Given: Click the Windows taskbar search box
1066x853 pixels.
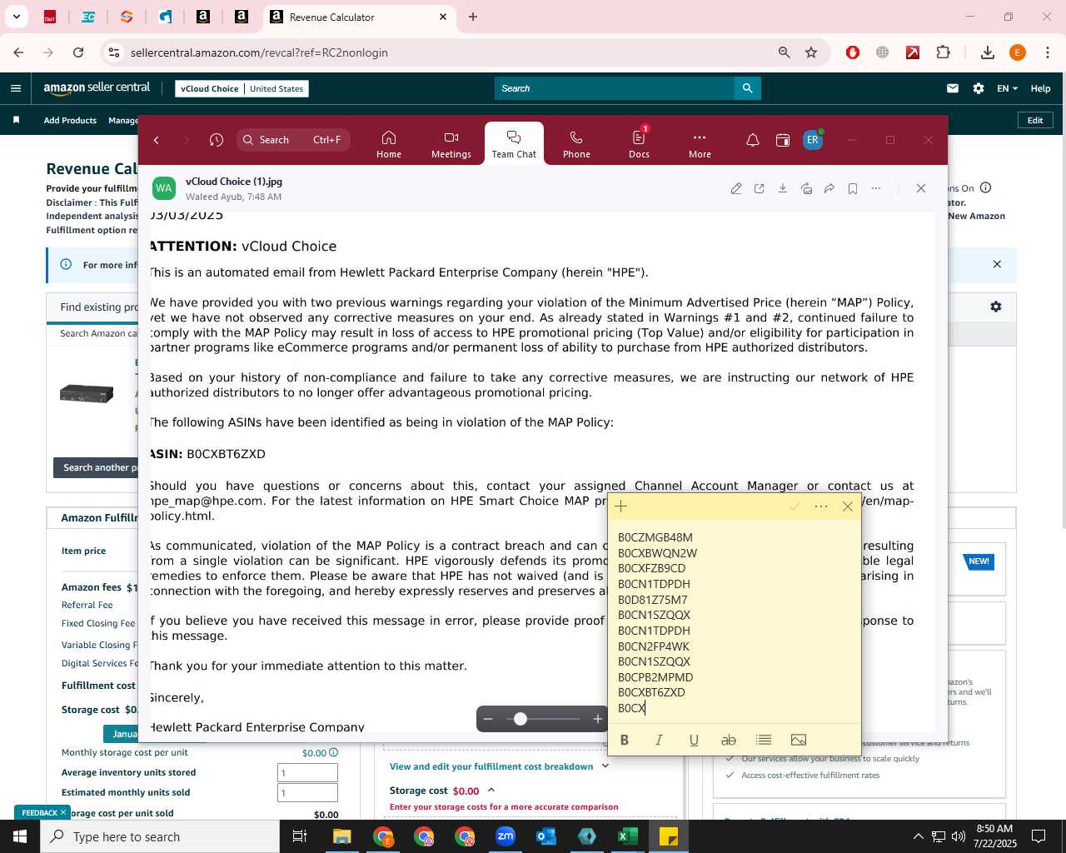Looking at the screenshot, I should 160,836.
